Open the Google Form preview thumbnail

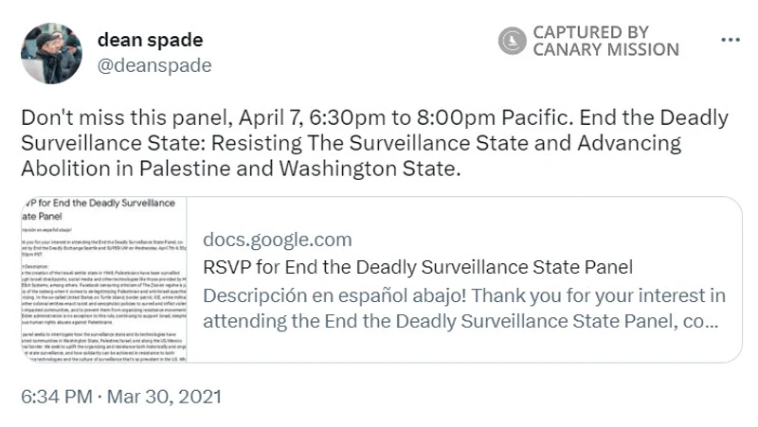(104, 279)
